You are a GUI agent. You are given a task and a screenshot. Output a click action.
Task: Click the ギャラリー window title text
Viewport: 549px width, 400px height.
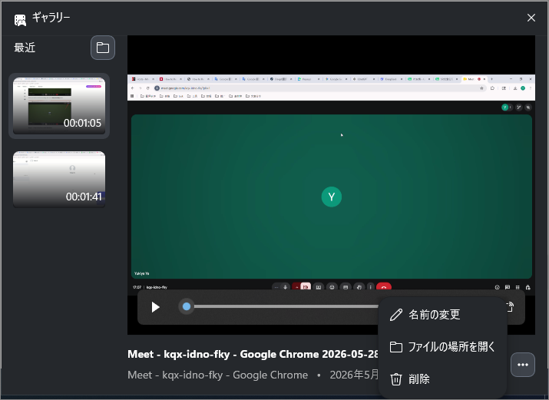[x=51, y=17]
